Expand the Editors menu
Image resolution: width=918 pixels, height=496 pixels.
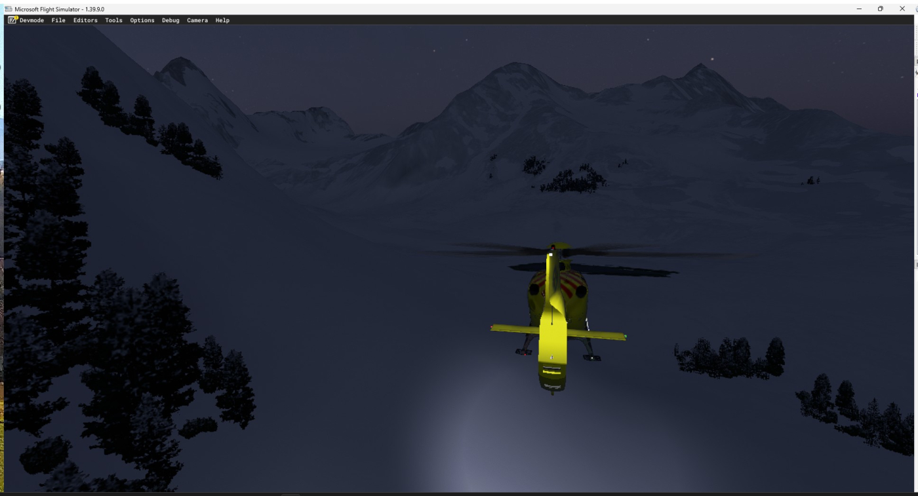pos(85,20)
